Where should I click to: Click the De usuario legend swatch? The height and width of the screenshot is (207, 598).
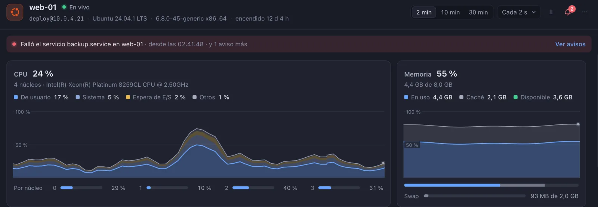[16, 97]
